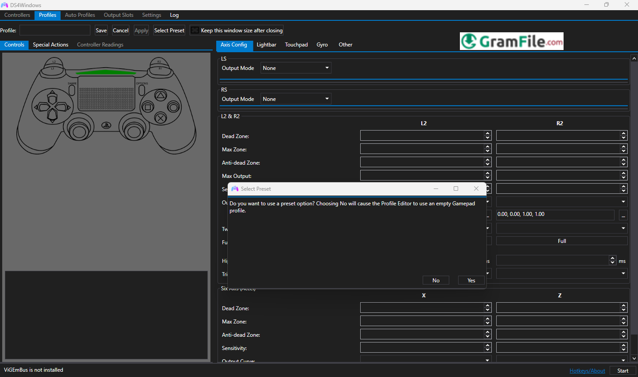The width and height of the screenshot is (638, 377).
Task: Click the green lightbar on the controller
Action: coord(106,72)
